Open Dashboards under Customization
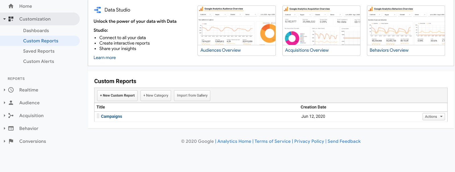The image size is (455, 172). pyautogui.click(x=36, y=31)
